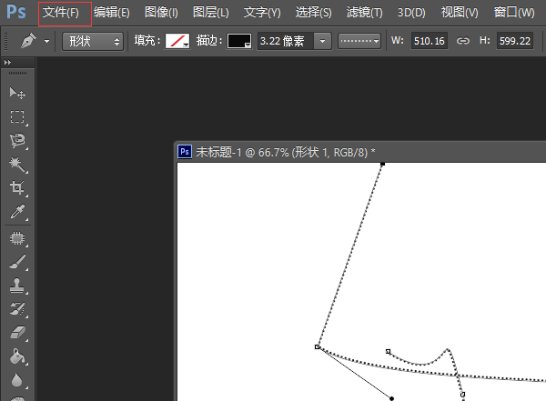Select the Rectangular Marquee tool

17,117
